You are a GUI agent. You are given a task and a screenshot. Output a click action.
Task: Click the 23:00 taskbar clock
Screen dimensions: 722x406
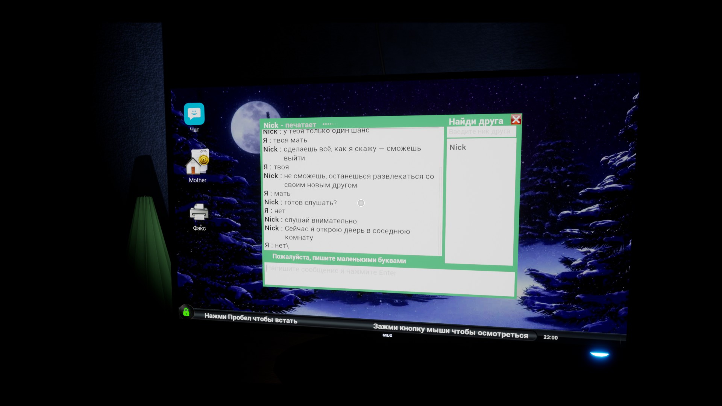(x=550, y=338)
